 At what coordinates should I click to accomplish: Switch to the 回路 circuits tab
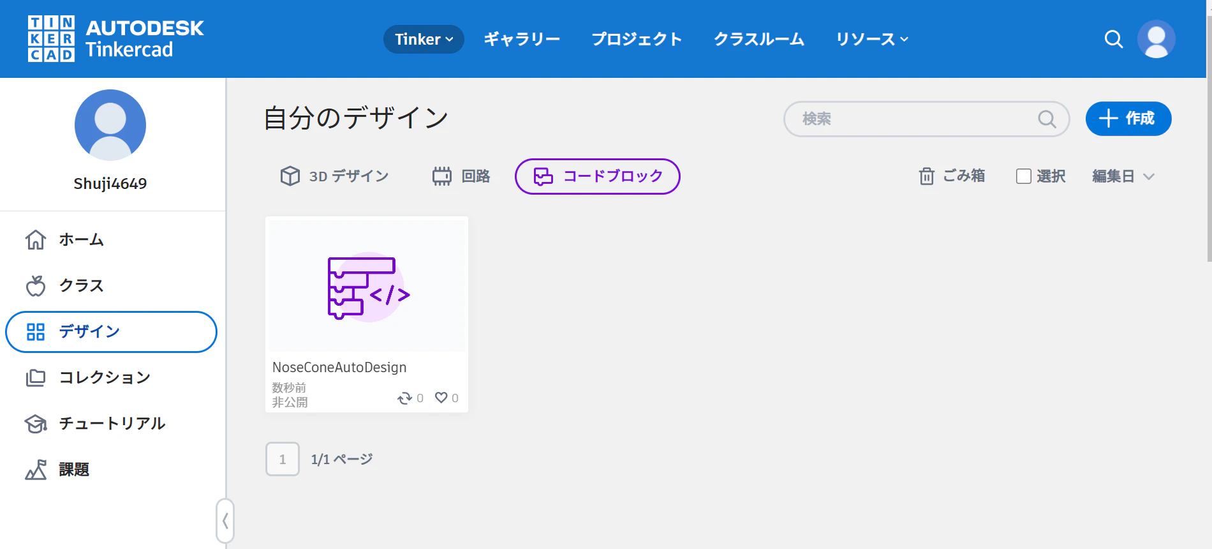[461, 176]
